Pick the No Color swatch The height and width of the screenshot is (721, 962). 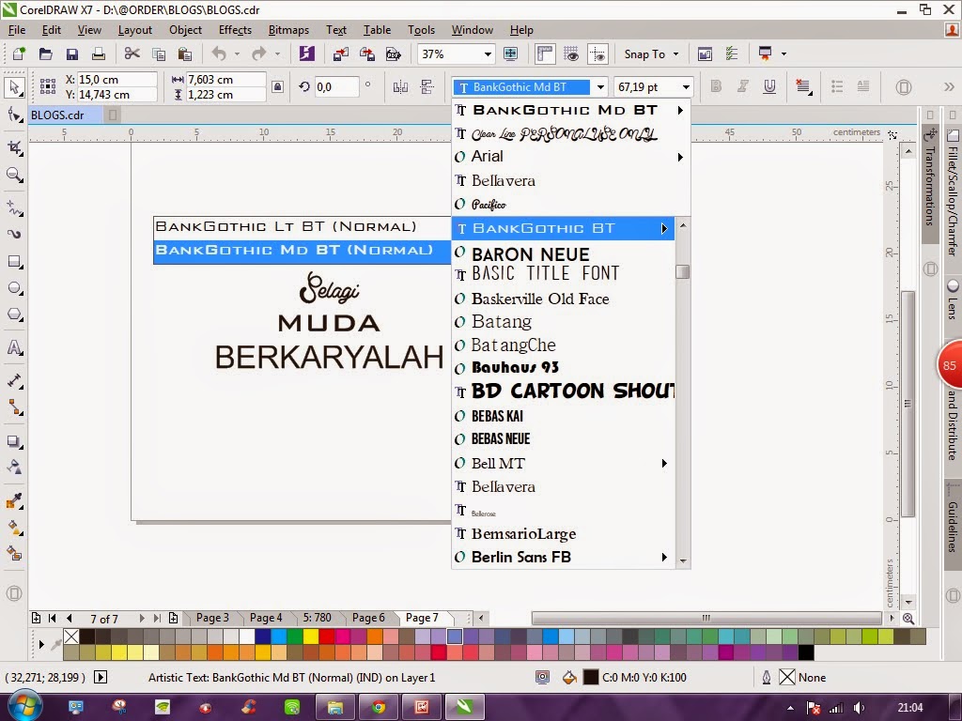tap(71, 637)
